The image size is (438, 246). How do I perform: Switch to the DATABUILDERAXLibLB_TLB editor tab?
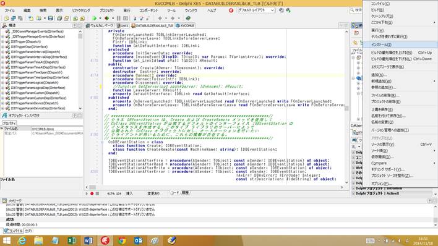152,25
